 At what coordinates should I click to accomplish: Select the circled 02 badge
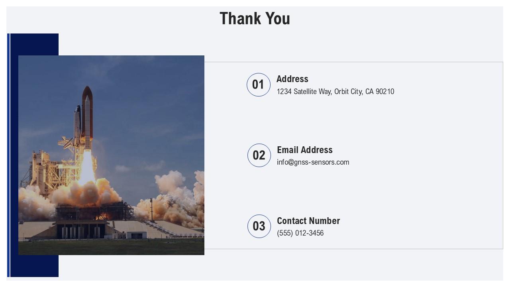pos(259,155)
